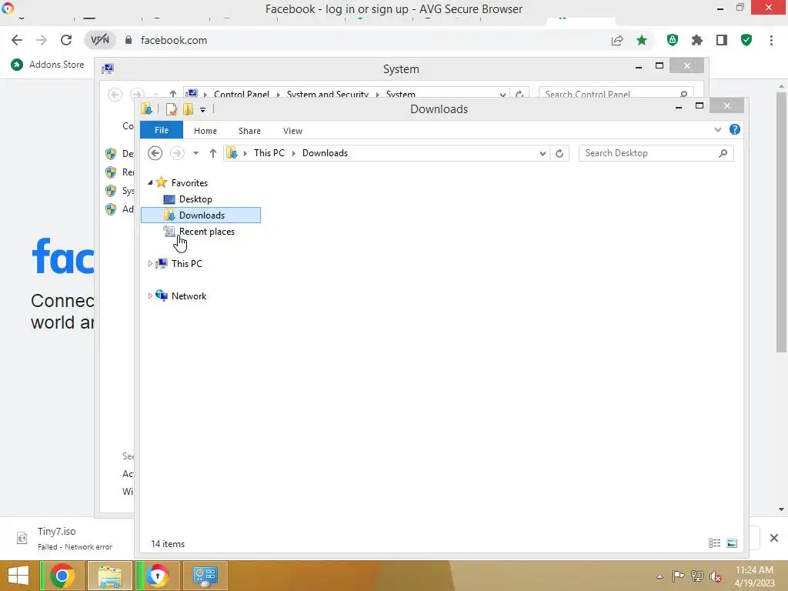The width and height of the screenshot is (788, 591).
Task: Select This PC in navigation pane
Action: pyautogui.click(x=186, y=264)
